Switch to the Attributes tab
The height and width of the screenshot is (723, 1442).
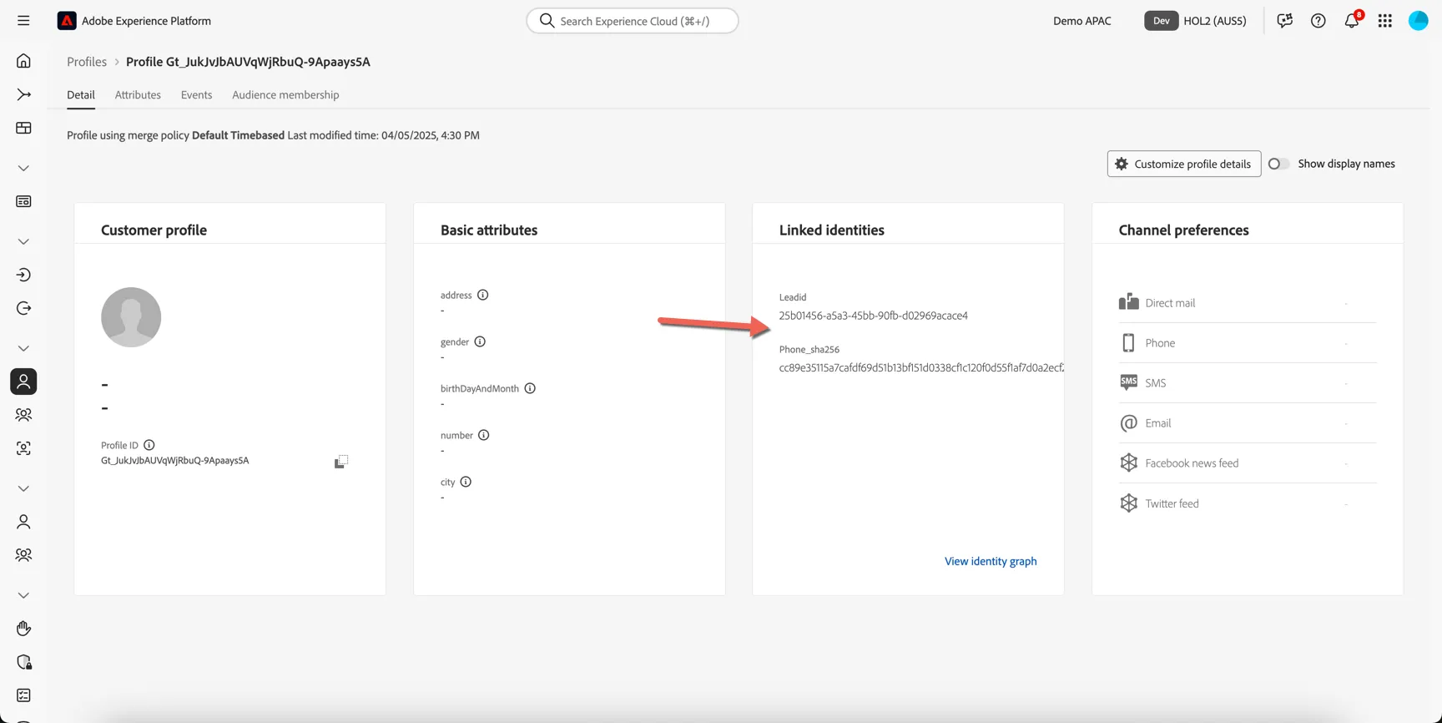[x=138, y=94]
